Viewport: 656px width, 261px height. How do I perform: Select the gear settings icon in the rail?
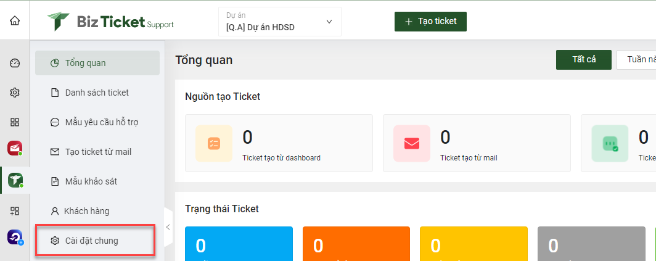point(15,93)
